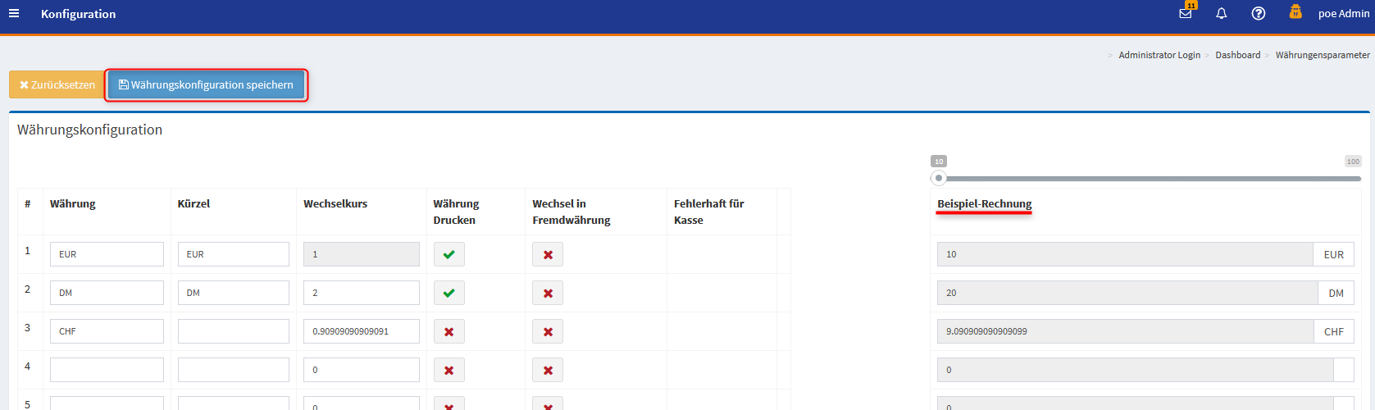The height and width of the screenshot is (410, 1375).
Task: Enable Wechsel in Fremdwährung for DM
Action: 548,294
